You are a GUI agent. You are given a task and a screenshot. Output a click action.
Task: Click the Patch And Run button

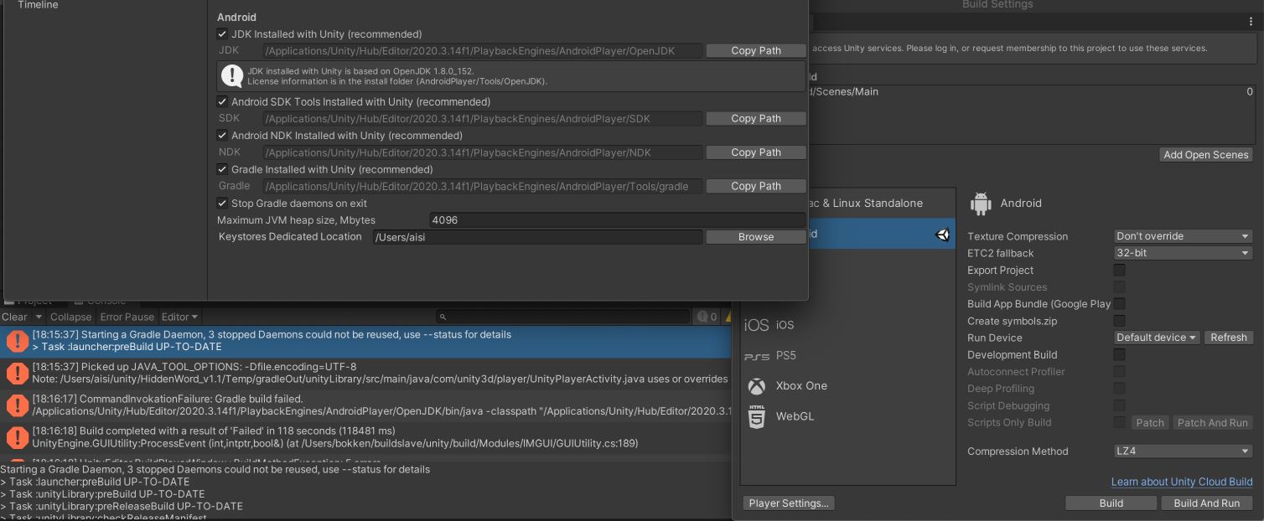coord(1213,423)
